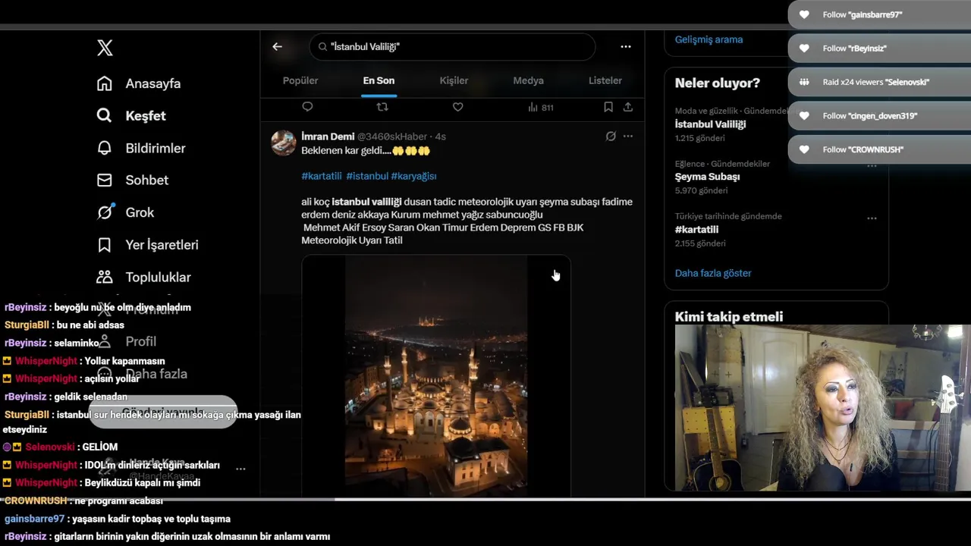Image resolution: width=971 pixels, height=546 pixels.
Task: Click #karyağışı hashtag in post
Action: coord(413,176)
